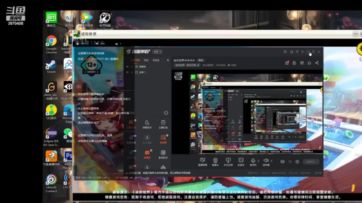Add a new scene with the plus icon
This screenshot has height=203, width=362.
pos(168,60)
